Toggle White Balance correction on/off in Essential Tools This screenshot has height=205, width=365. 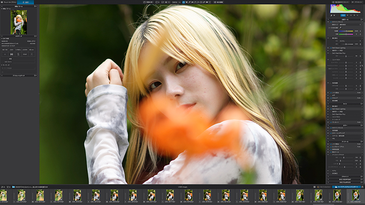coord(331,22)
